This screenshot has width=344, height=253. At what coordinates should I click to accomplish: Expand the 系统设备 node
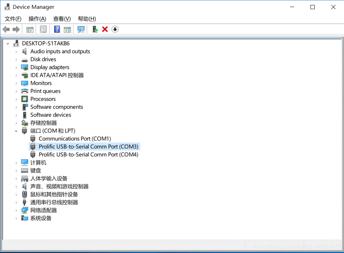(x=16, y=218)
